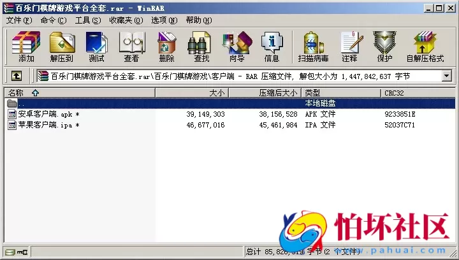The image size is (459, 260).
Task: Click the archive icon in address bar
Action: pyautogui.click(x=43, y=76)
